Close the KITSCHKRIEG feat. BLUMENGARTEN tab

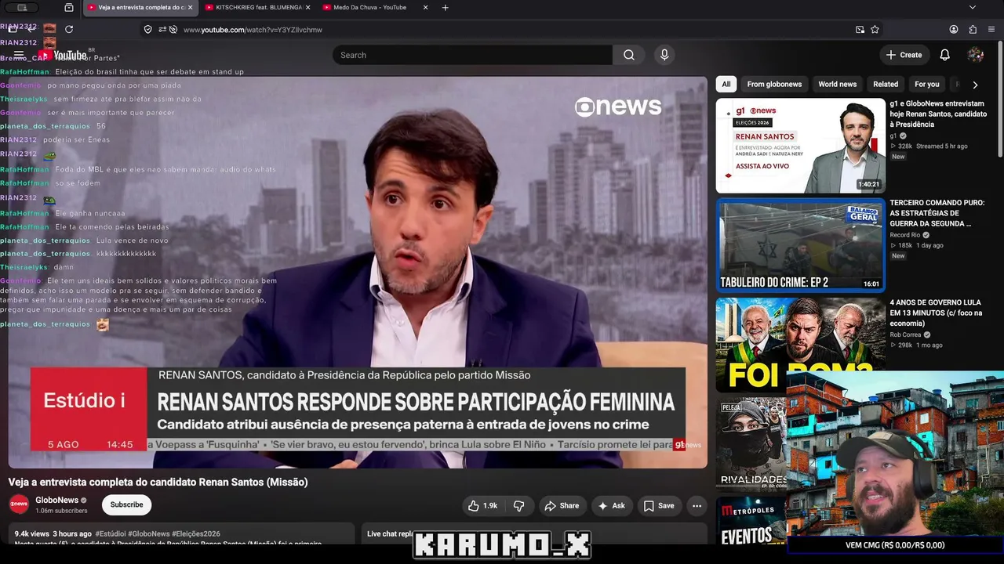tap(307, 7)
